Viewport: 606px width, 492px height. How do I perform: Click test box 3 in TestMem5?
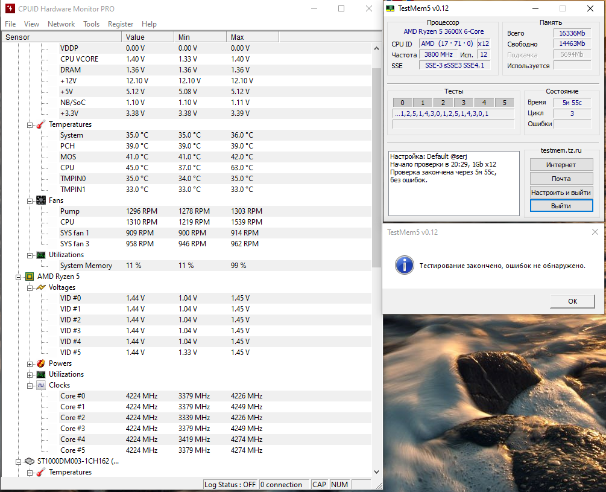[463, 103]
